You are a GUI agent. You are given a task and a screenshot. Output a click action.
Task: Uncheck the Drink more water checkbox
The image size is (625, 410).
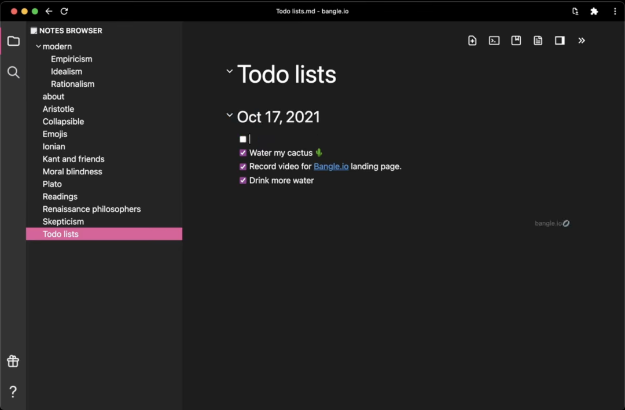[x=242, y=180]
